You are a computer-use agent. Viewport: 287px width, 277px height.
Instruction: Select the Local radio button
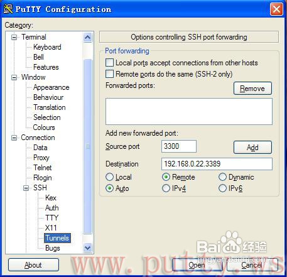click(x=110, y=177)
